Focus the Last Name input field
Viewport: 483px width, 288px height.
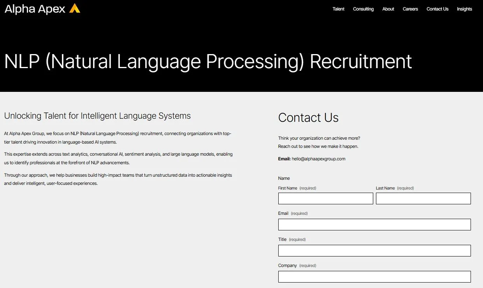(x=423, y=198)
